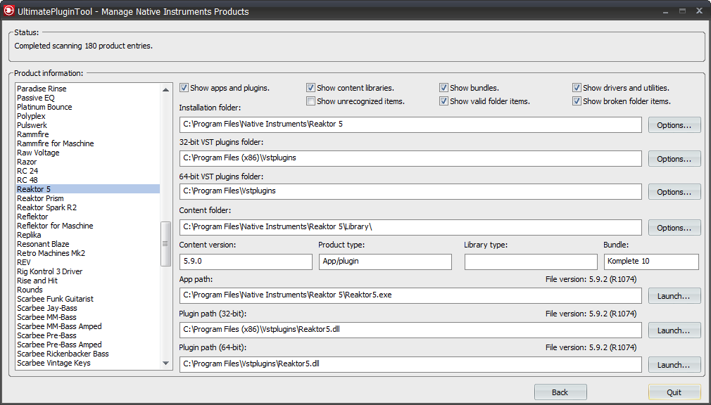Click the product list scroll up arrow
This screenshot has width=711, height=405.
tap(165, 90)
